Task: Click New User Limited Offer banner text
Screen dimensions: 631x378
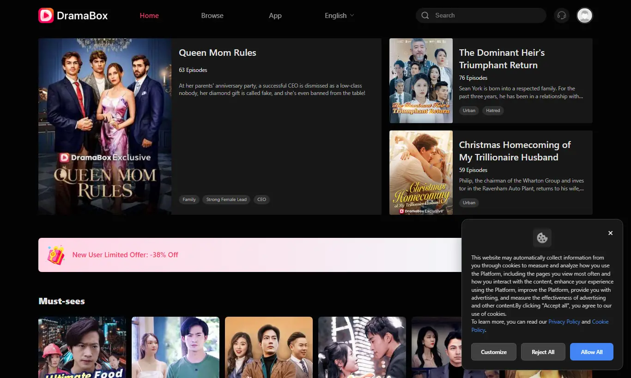Action: [125, 255]
